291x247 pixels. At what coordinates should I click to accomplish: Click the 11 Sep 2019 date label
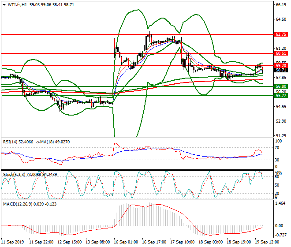coord(13,242)
